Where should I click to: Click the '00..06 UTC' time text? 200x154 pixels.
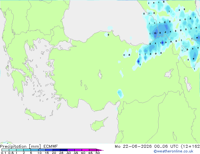click(x=166, y=146)
